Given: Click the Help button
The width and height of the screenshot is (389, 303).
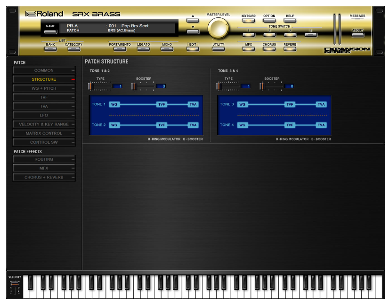Looking at the screenshot, I should click(x=290, y=21).
